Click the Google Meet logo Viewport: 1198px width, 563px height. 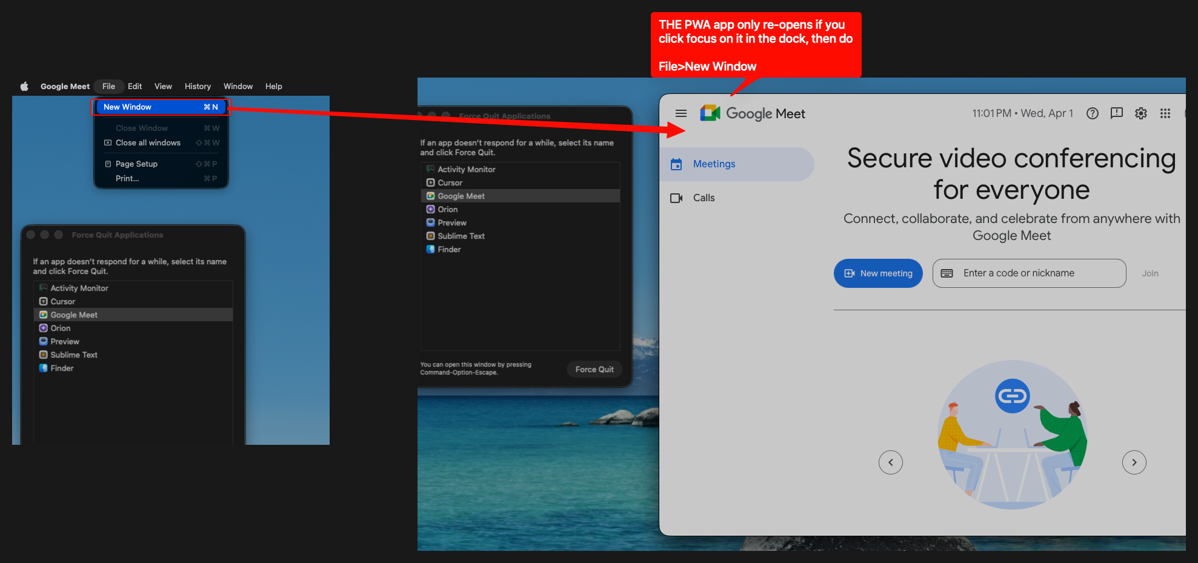(x=753, y=113)
